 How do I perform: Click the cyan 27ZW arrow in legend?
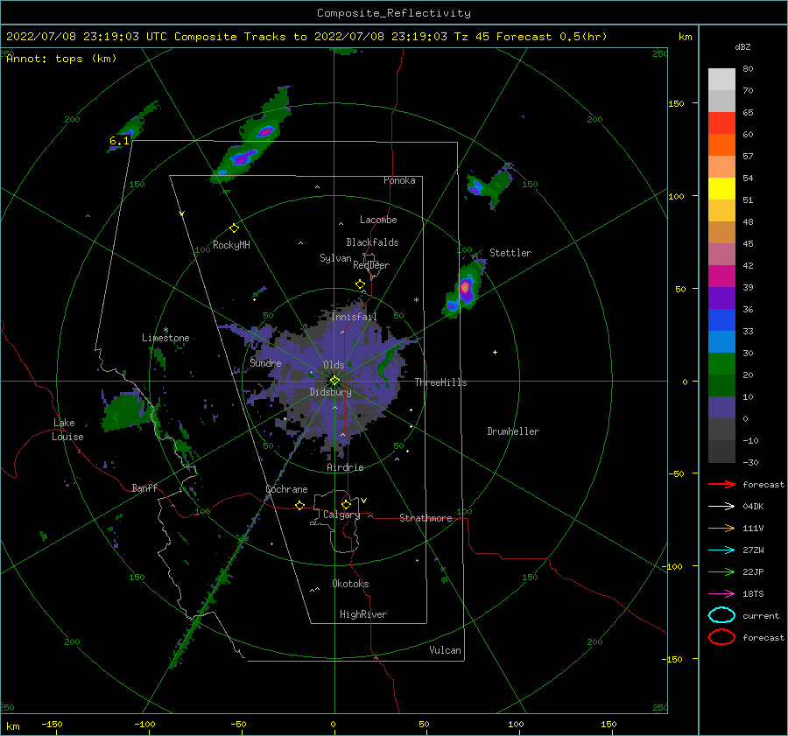coord(721,550)
